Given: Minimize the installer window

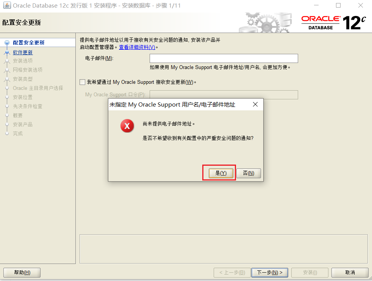Looking at the screenshot, I should pos(316,5).
